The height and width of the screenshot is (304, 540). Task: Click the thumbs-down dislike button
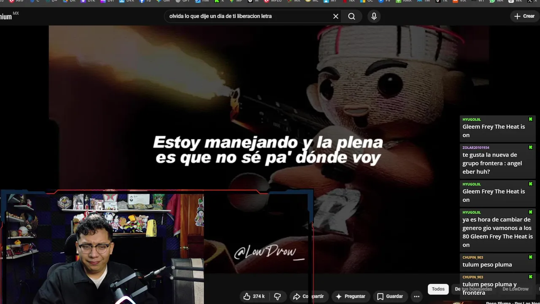pos(277,296)
